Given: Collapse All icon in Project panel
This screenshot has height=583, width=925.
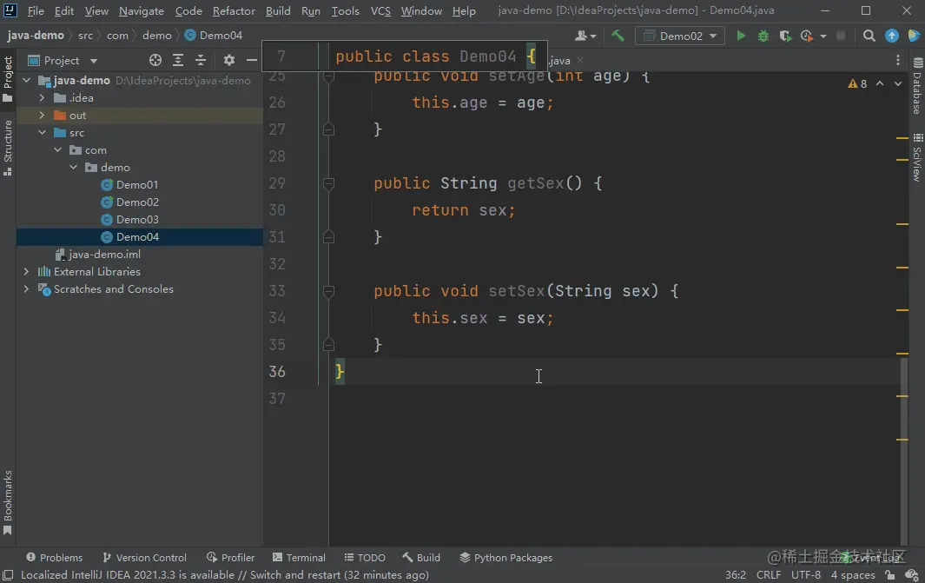Looking at the screenshot, I should pyautogui.click(x=201, y=60).
